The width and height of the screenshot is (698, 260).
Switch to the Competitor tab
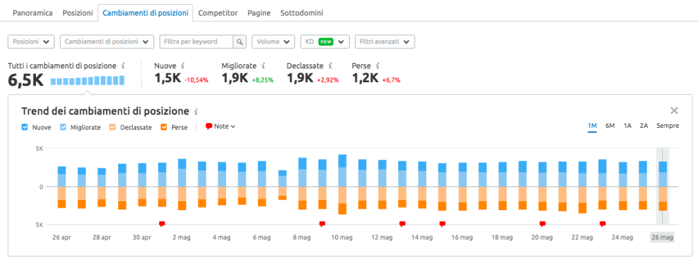pyautogui.click(x=218, y=13)
